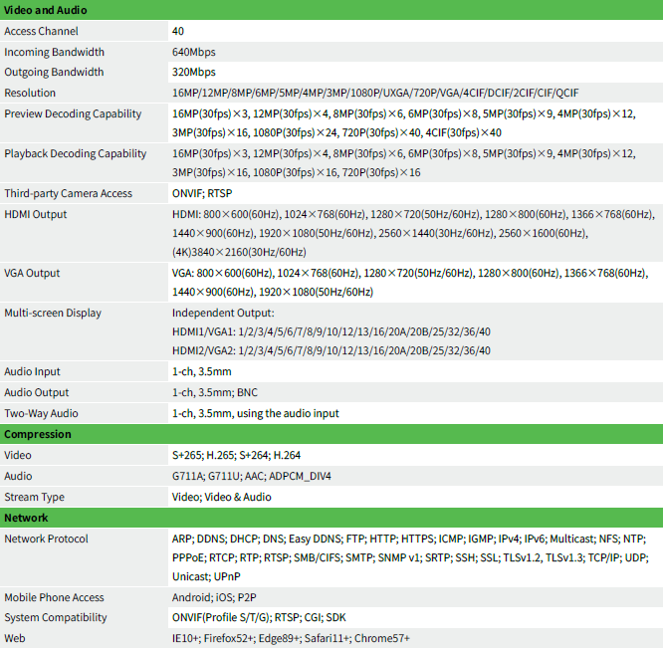Click the Independent Output text

223,314
